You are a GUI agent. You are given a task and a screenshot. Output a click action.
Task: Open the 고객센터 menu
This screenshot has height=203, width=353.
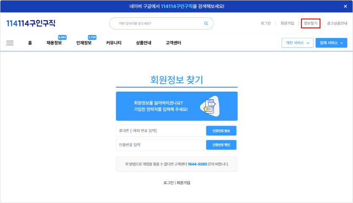pos(173,43)
